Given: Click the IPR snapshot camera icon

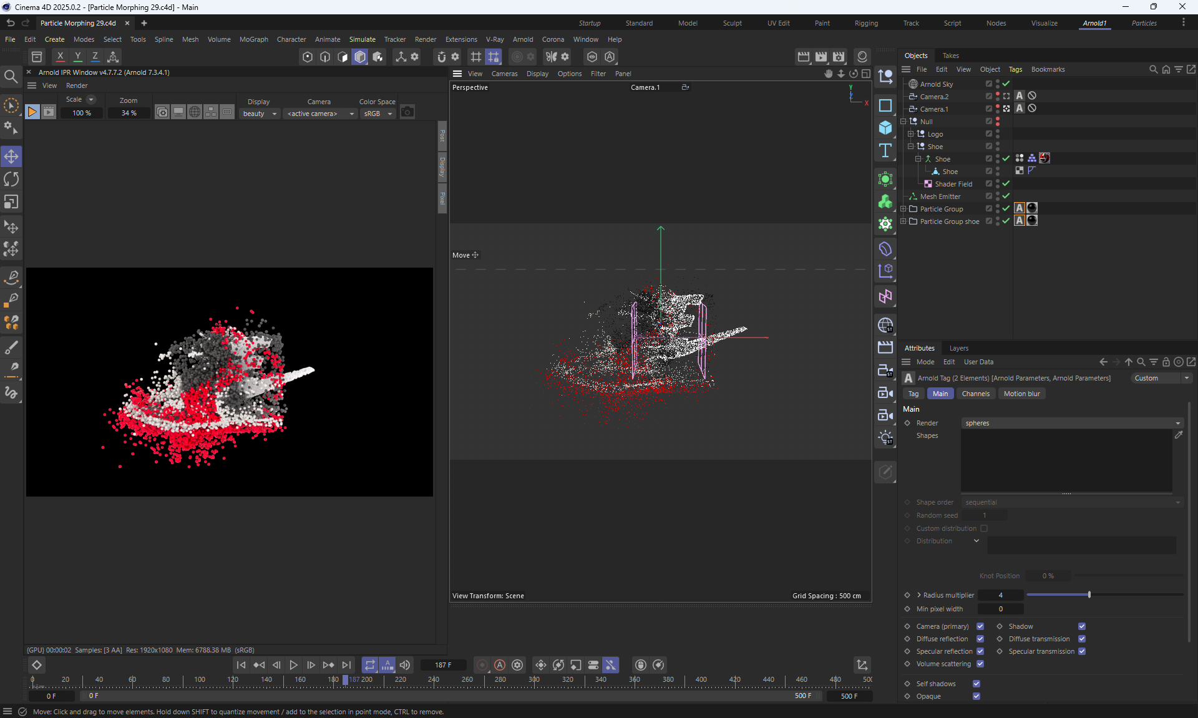Looking at the screenshot, I should [x=407, y=112].
